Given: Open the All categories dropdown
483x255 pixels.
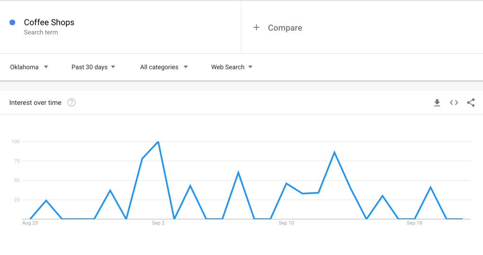Looking at the screenshot, I should tap(164, 67).
